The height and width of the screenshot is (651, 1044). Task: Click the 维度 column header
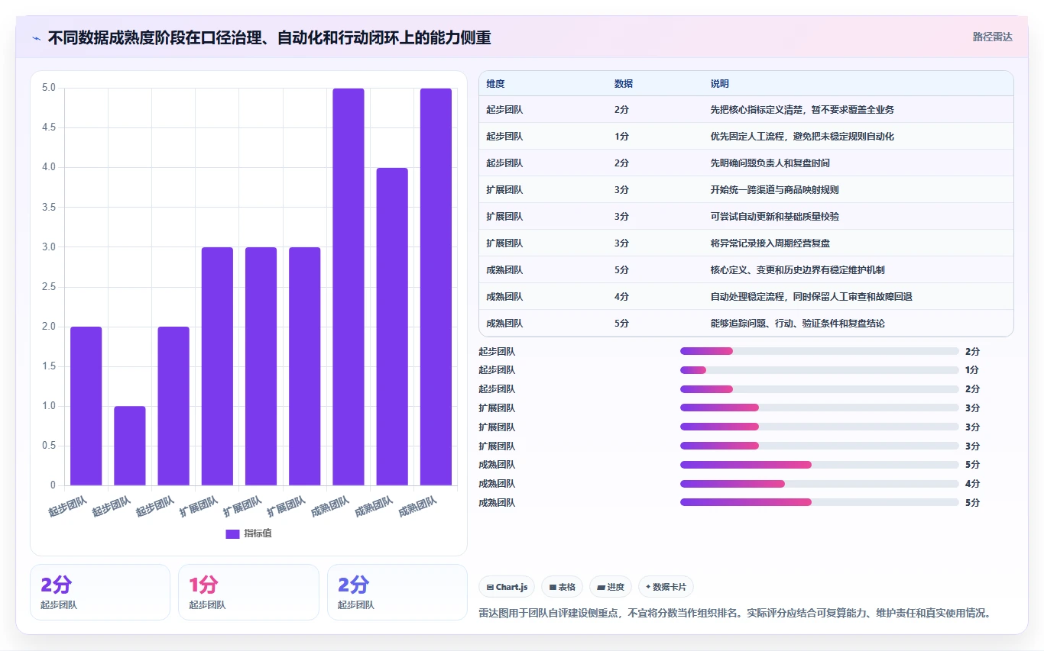[495, 84]
